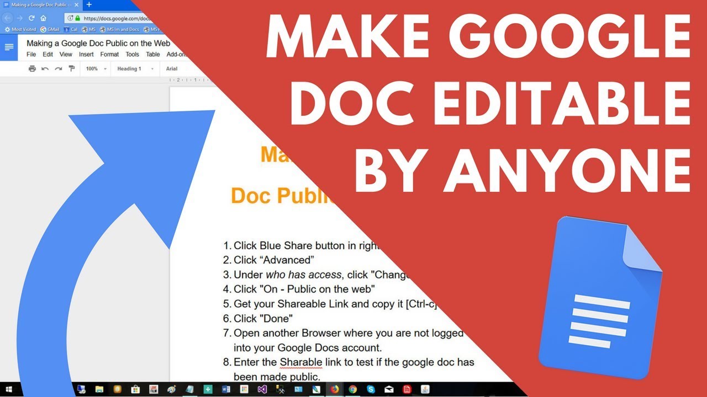The image size is (707, 397).
Task: Click step text 'Click "Done"'
Action: [263, 318]
